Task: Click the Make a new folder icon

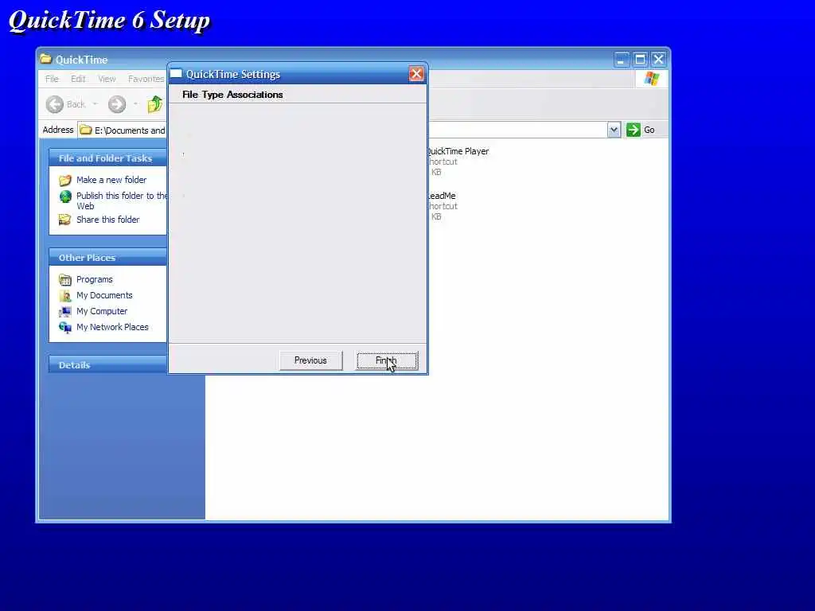Action: (x=65, y=181)
